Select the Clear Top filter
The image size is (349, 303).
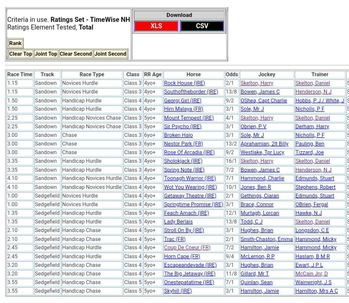[x=20, y=54]
